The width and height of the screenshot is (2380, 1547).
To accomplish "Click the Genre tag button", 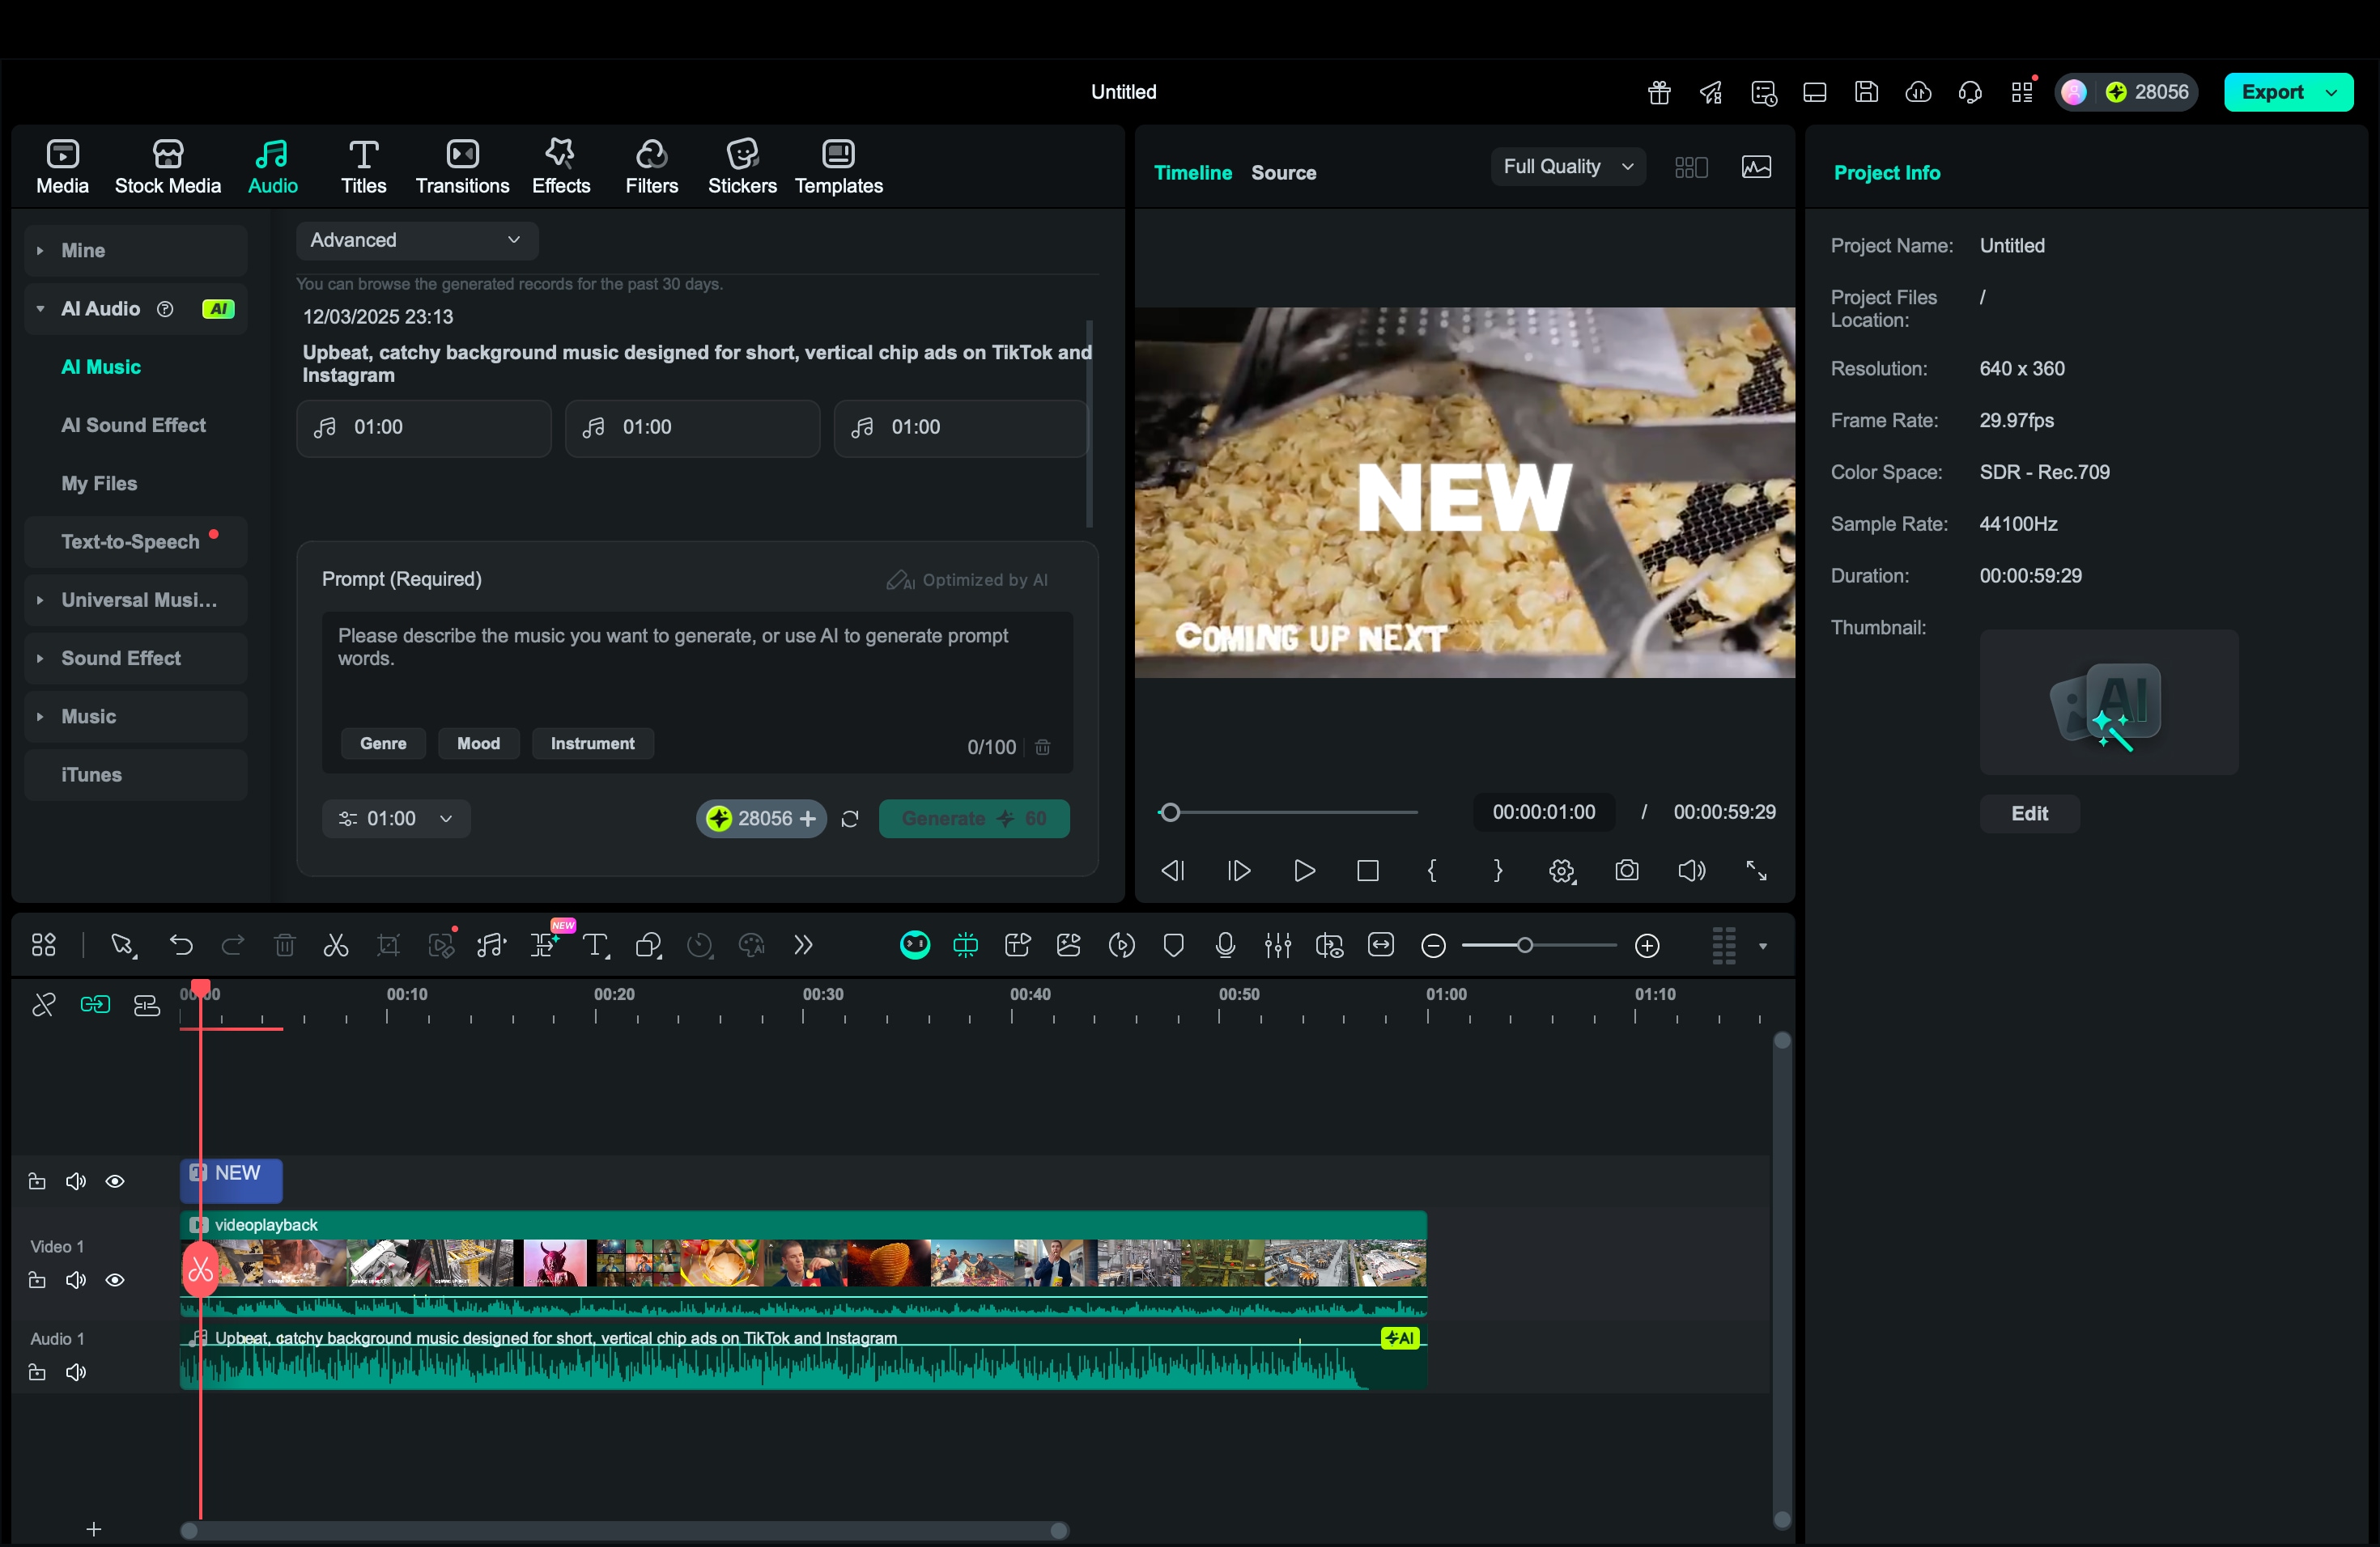I will [x=383, y=744].
